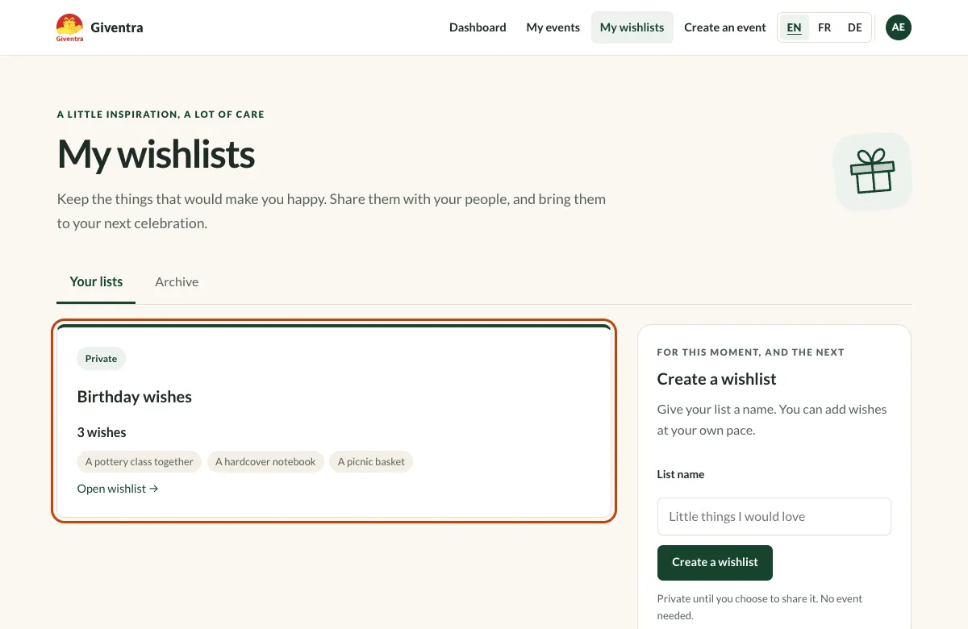The height and width of the screenshot is (629, 968).
Task: Switch to the Archive tab
Action: coord(177,281)
